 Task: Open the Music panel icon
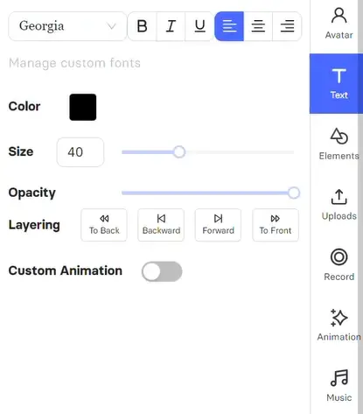339,385
